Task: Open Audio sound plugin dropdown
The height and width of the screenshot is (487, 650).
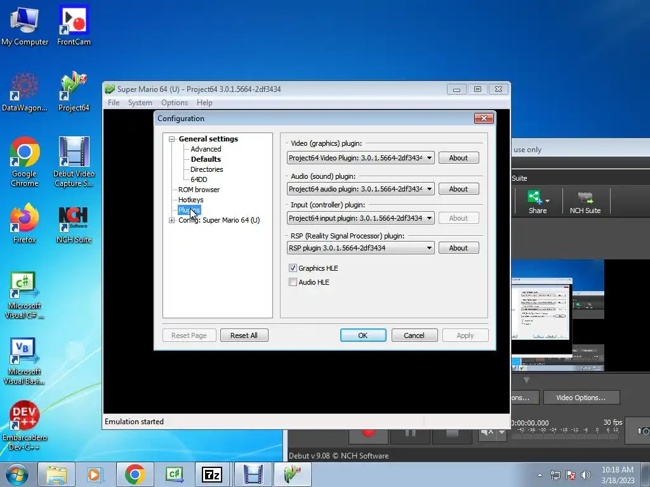Action: coord(361,189)
